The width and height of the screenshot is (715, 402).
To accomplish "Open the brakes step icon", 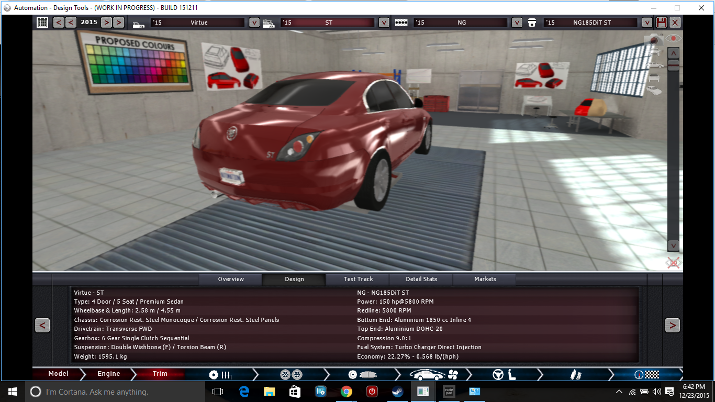I will tap(362, 375).
